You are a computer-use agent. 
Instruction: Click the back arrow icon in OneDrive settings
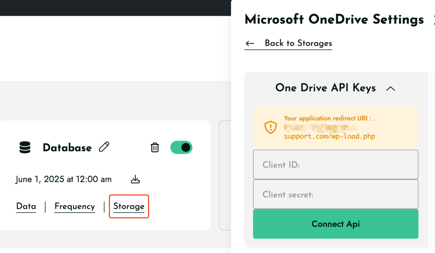250,44
